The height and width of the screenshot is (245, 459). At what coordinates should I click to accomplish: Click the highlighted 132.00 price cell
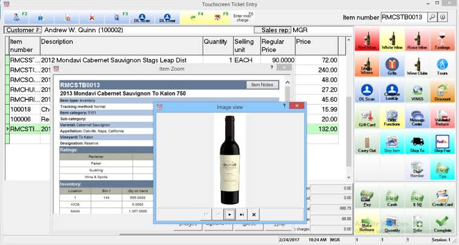pos(317,129)
